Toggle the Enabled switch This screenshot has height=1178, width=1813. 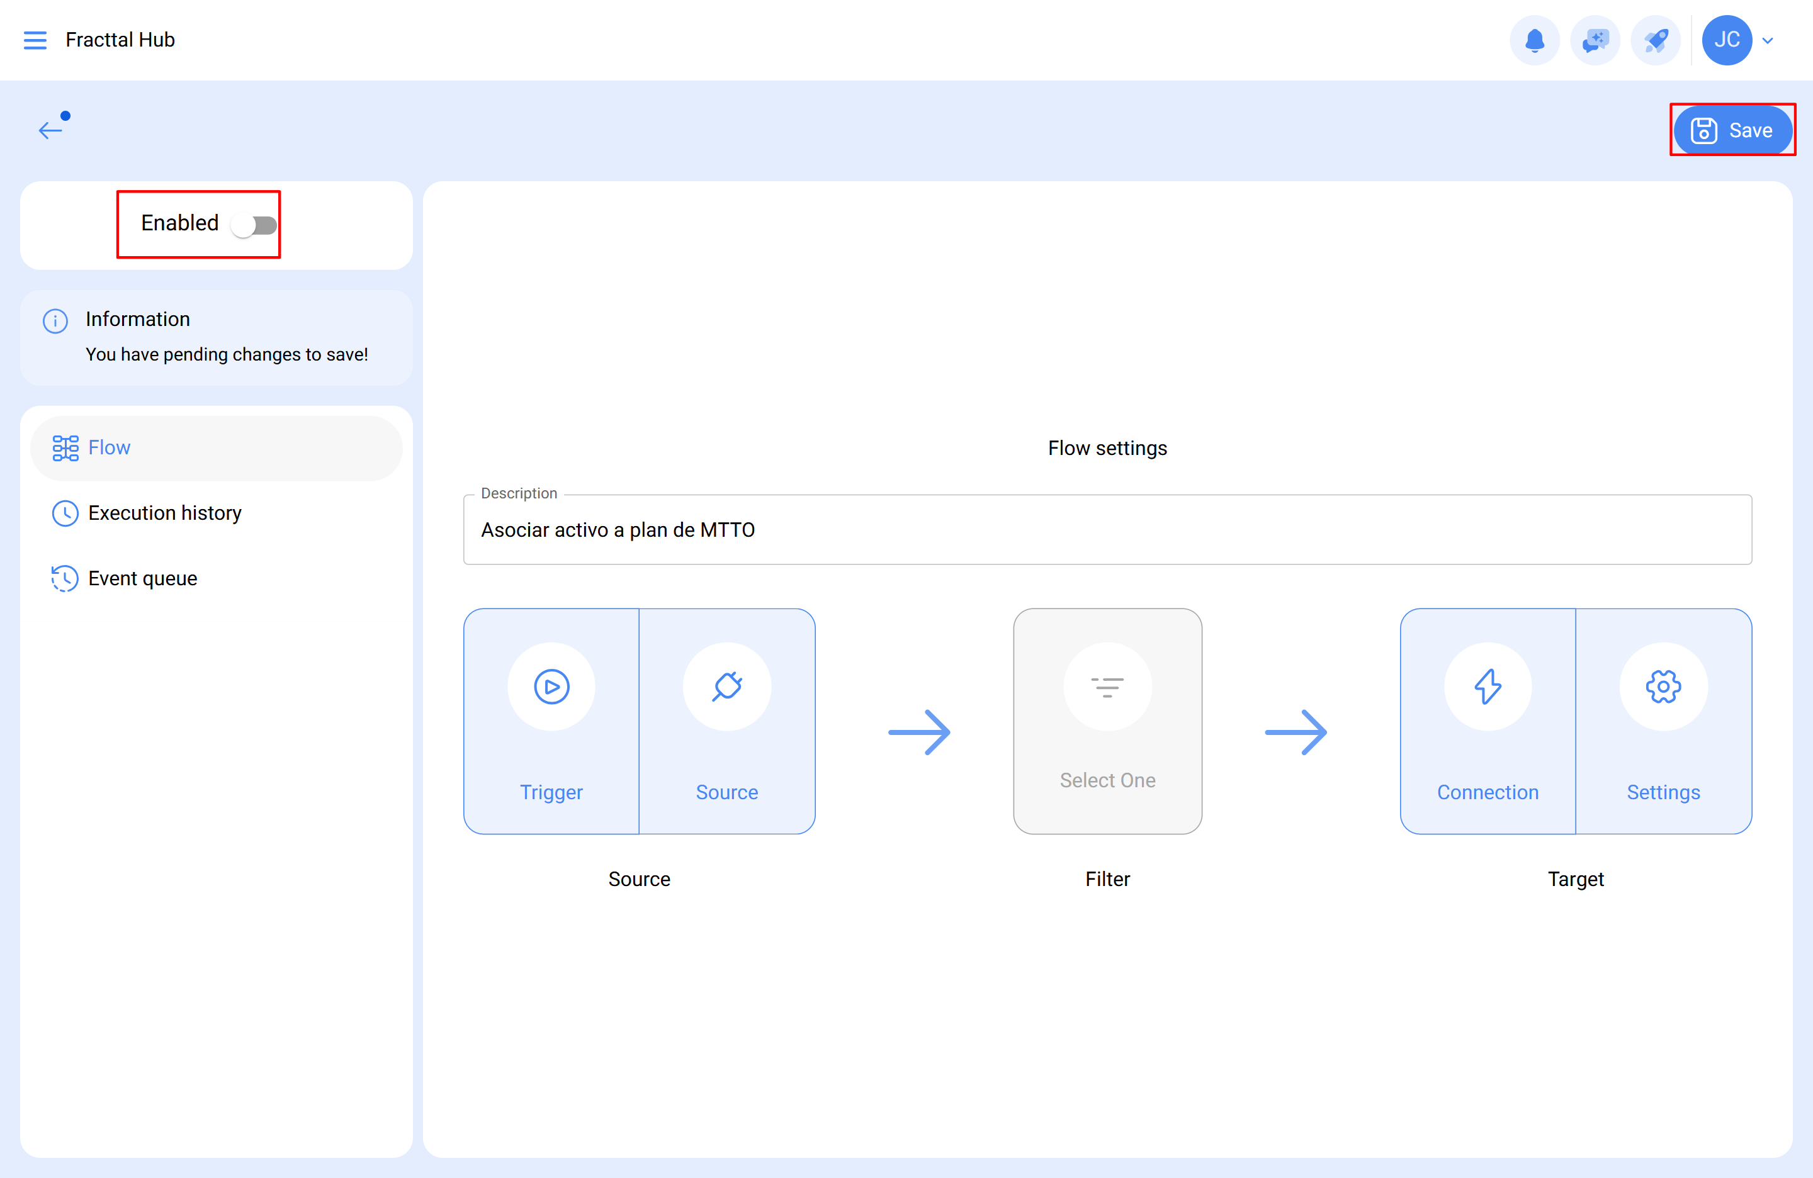(255, 225)
